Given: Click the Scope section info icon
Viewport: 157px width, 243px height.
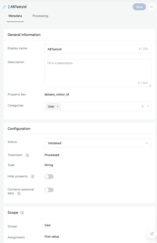Looking at the screenshot, I should click(22, 213).
